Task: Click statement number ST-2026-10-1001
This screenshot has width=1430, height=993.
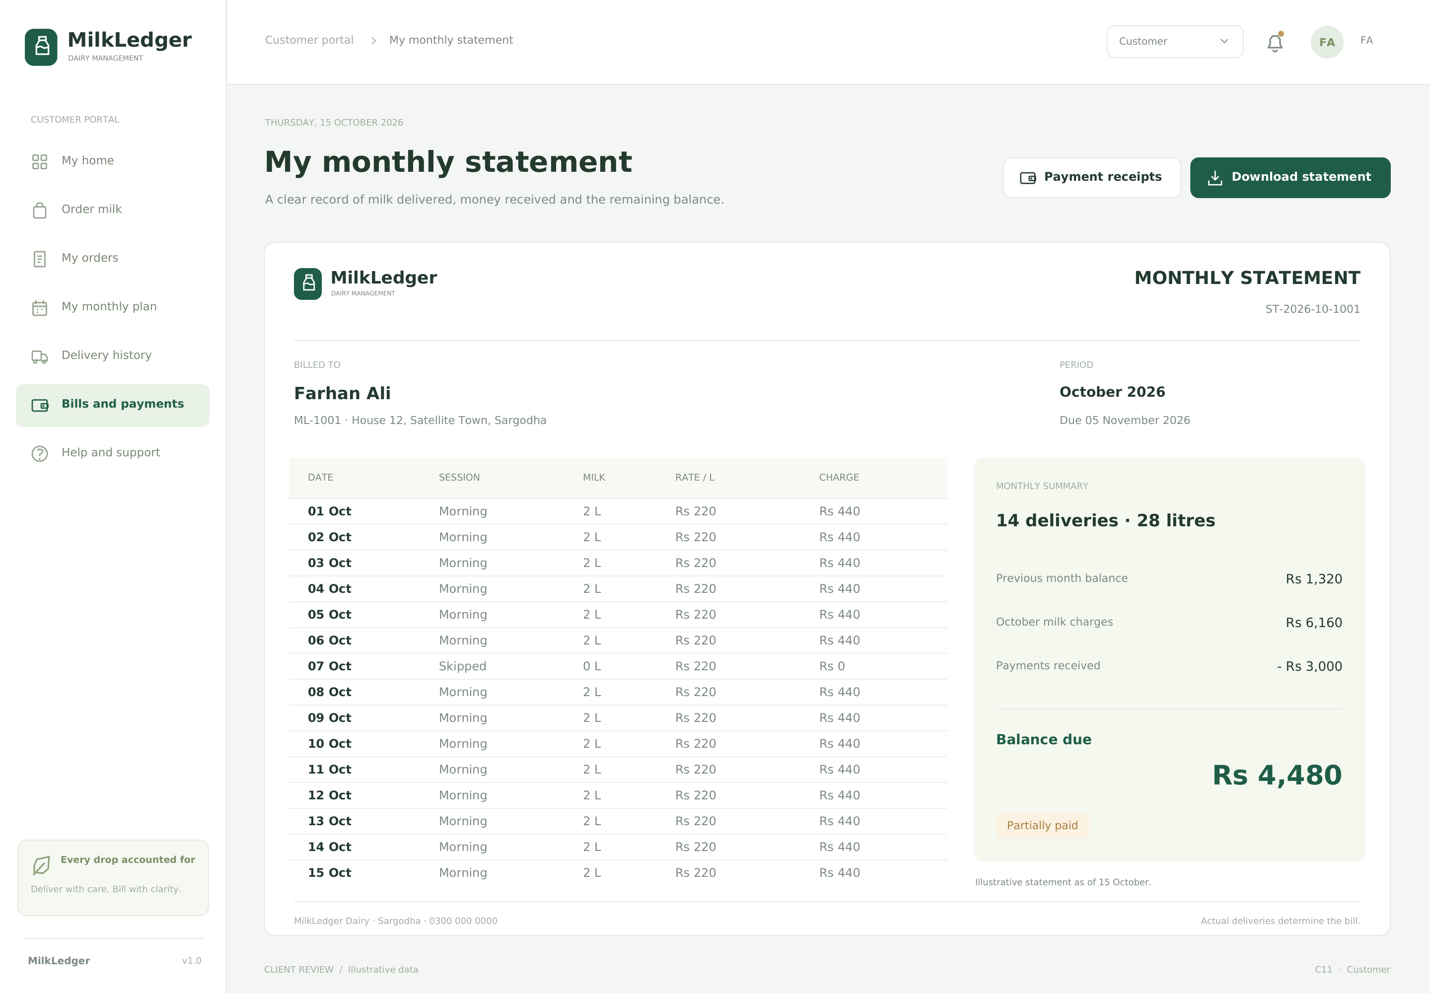Action: (x=1312, y=309)
